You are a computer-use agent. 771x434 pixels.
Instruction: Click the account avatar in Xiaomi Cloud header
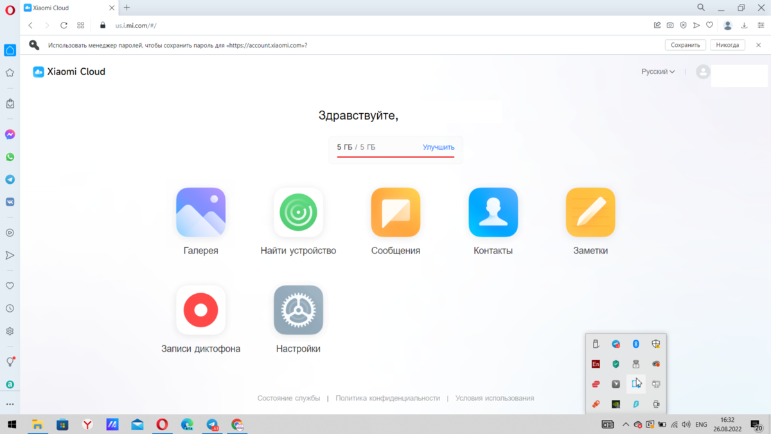tap(703, 72)
